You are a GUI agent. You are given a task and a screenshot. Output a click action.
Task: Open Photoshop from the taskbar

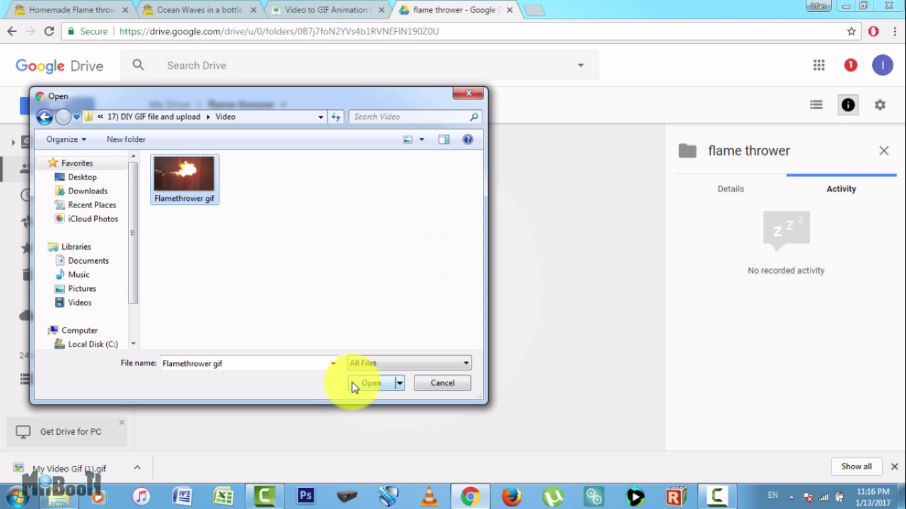(306, 496)
